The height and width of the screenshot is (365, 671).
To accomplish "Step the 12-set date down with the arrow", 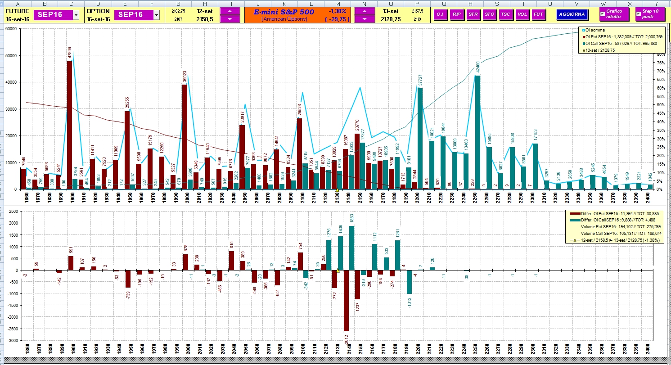I will (x=230, y=19).
